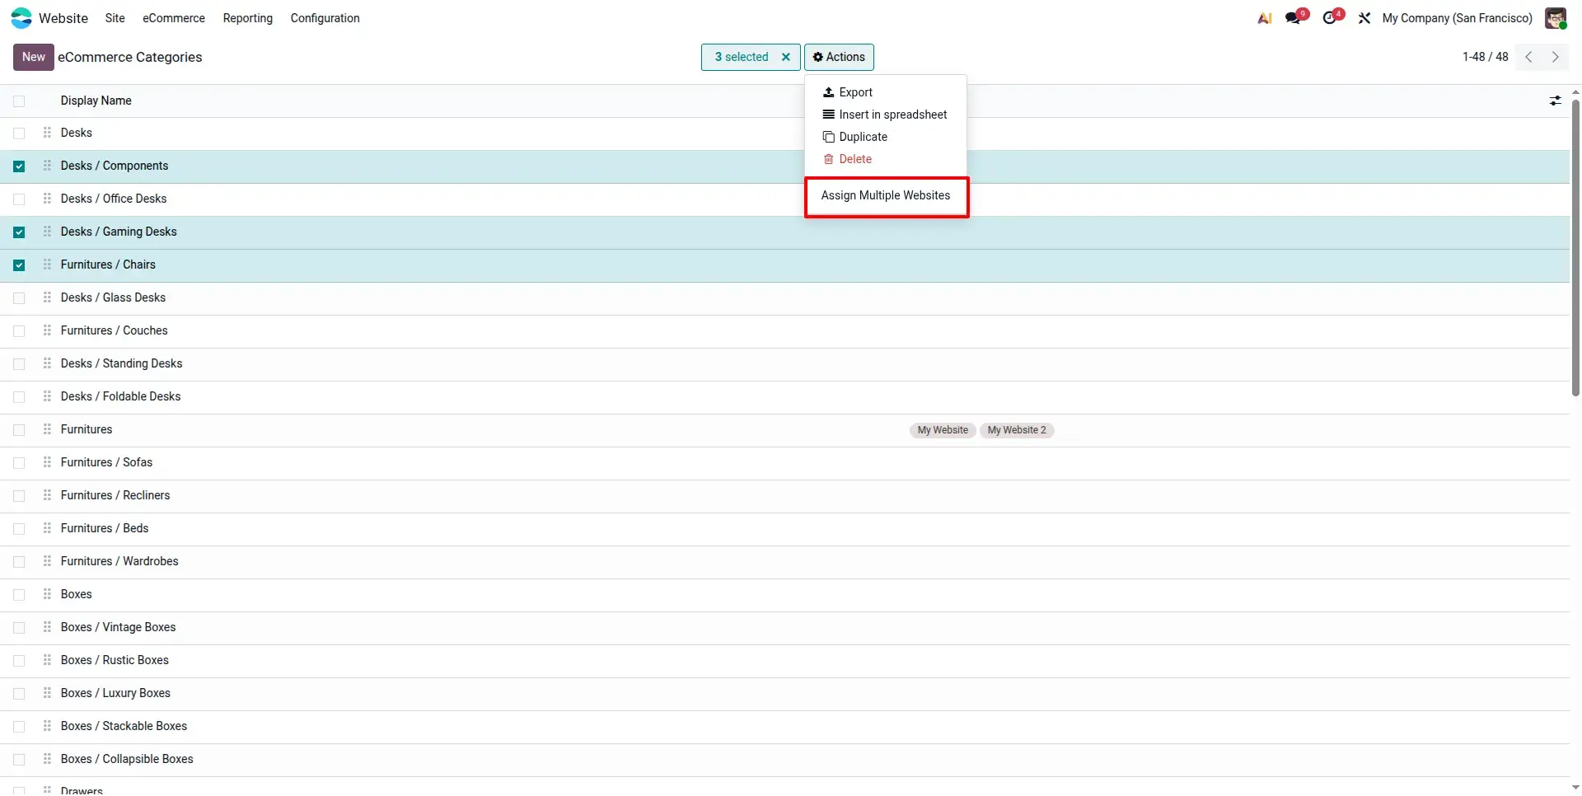Grab the drag handle for Furnitures / Couches
Image resolution: width=1582 pixels, height=796 pixels.
coord(47,330)
